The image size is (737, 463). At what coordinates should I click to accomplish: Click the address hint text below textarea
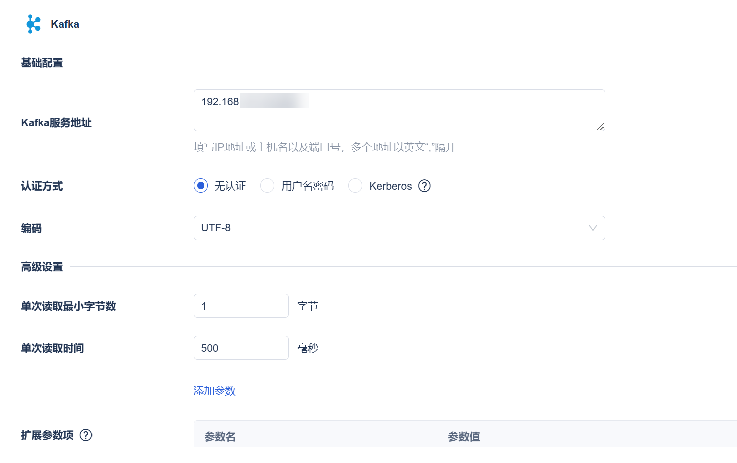325,147
